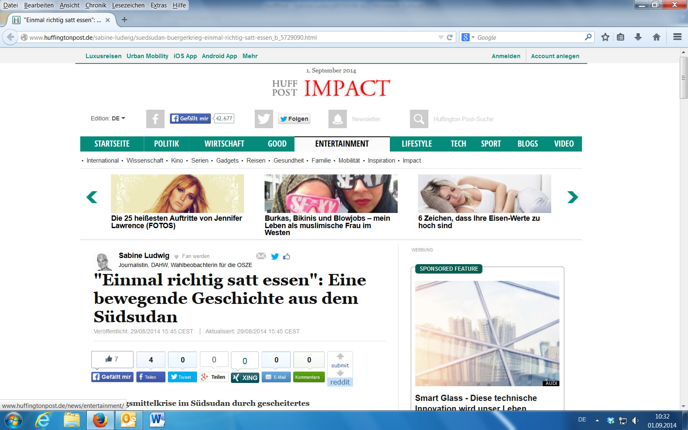Image resolution: width=688 pixels, height=430 pixels.
Task: Click the email envelope icon beside the author name
Action: 261,256
